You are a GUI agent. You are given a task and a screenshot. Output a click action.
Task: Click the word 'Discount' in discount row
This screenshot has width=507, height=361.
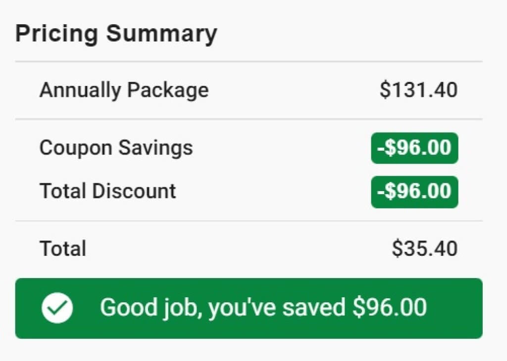coord(134,191)
